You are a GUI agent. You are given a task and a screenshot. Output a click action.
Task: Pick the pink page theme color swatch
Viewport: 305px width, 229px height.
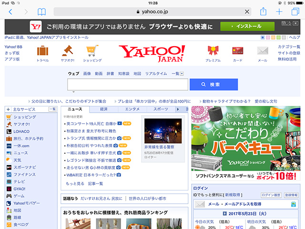[x=268, y=37]
